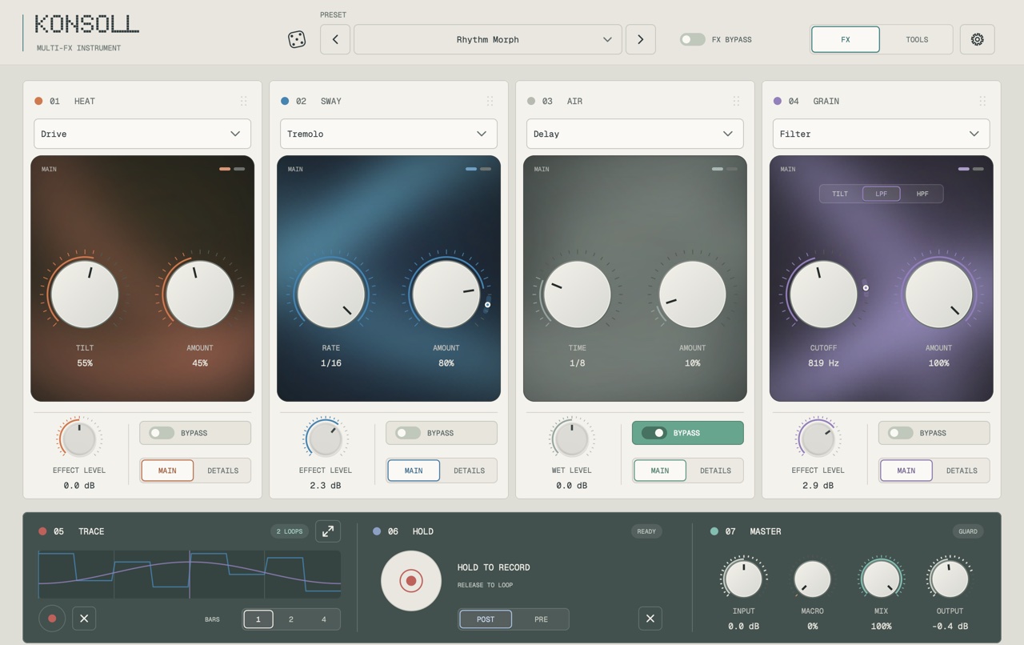1024x645 pixels.
Task: Expand the TRACE panel with arrows icon
Action: pos(328,531)
